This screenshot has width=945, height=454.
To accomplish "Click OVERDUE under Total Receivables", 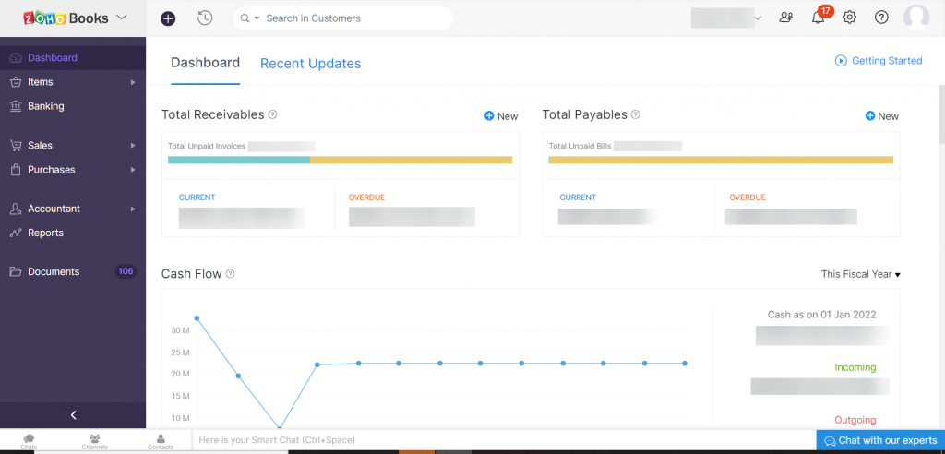I will [366, 197].
